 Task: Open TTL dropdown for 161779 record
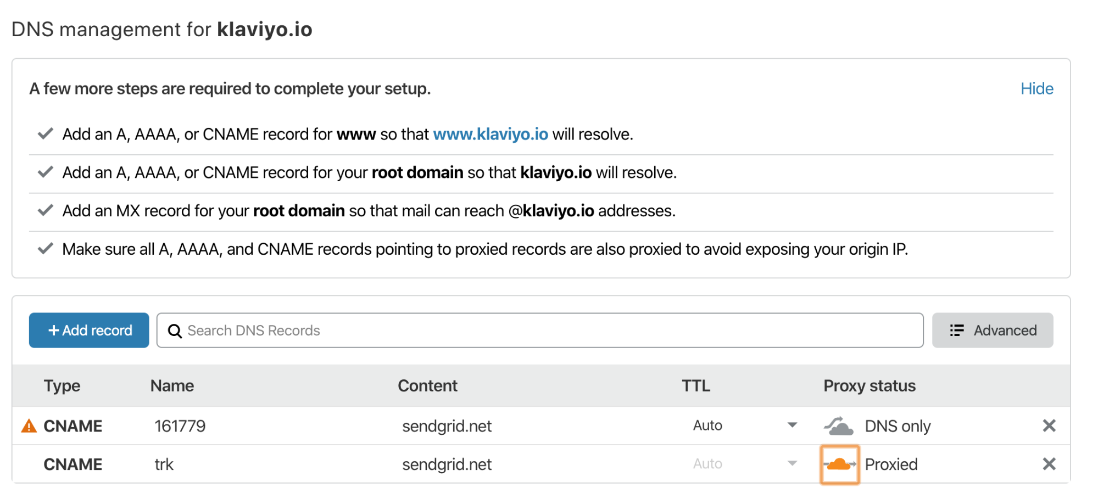pyautogui.click(x=744, y=425)
